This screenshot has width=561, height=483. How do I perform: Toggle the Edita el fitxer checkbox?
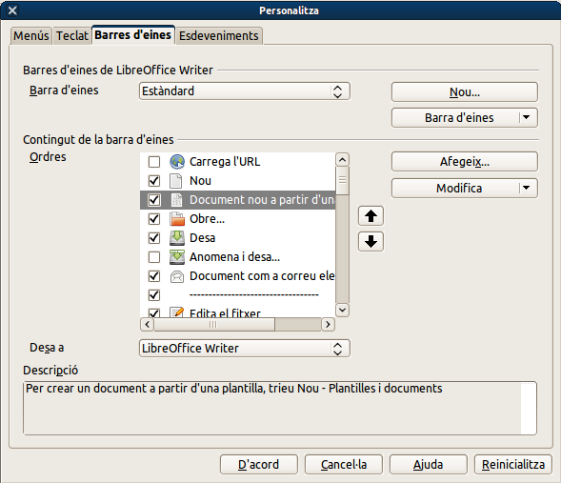154,313
